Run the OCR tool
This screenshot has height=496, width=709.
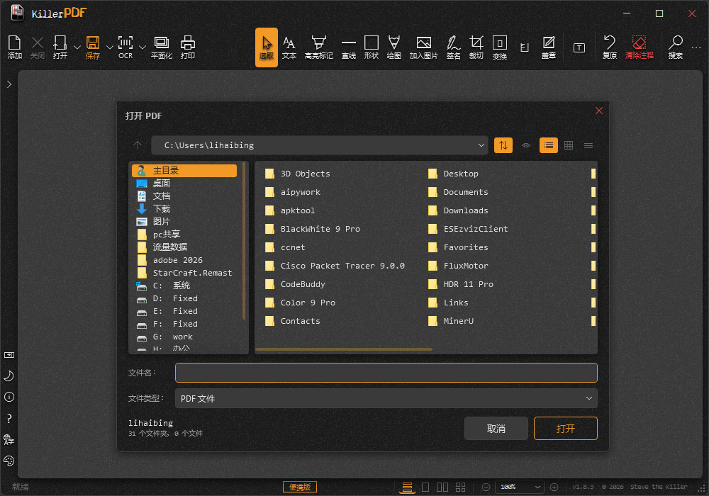tap(125, 47)
